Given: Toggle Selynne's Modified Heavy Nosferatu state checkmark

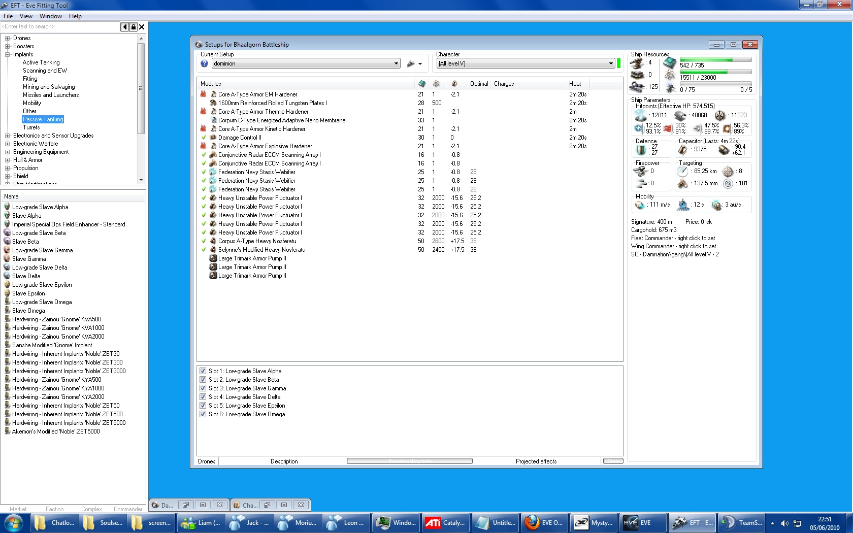Looking at the screenshot, I should point(204,250).
